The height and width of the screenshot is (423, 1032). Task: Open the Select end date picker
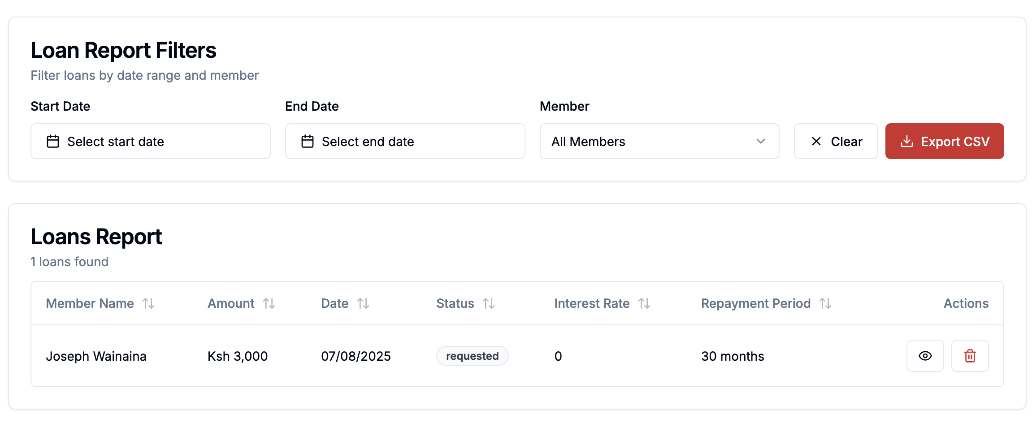[405, 142]
